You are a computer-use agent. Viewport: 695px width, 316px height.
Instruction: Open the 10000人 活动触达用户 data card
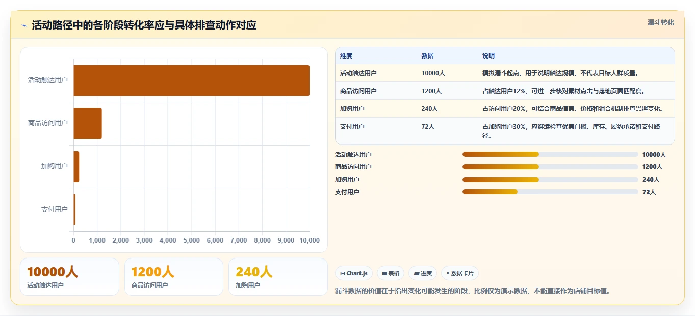69,277
